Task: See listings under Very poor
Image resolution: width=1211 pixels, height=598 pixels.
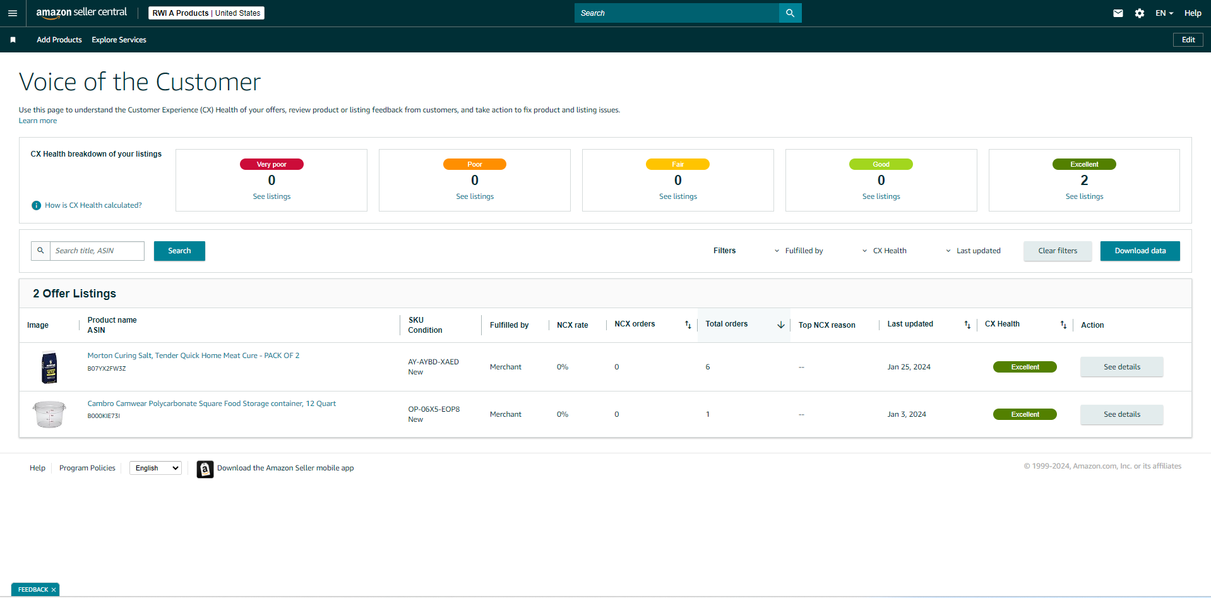Action: 271,196
